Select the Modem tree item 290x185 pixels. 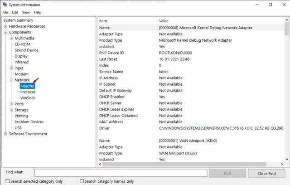pos(22,74)
